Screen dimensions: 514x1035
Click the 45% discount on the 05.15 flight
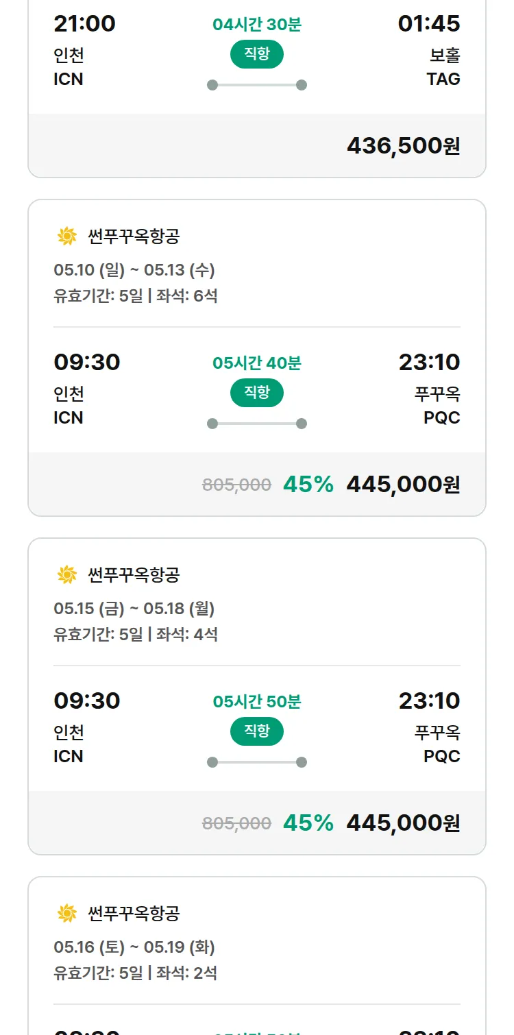coord(308,823)
